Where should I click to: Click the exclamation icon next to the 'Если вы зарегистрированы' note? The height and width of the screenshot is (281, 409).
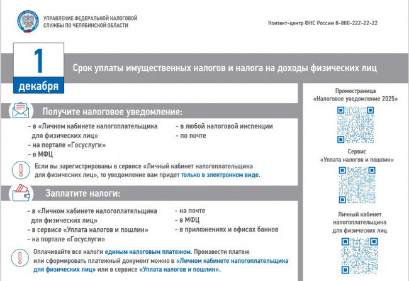tap(20, 170)
